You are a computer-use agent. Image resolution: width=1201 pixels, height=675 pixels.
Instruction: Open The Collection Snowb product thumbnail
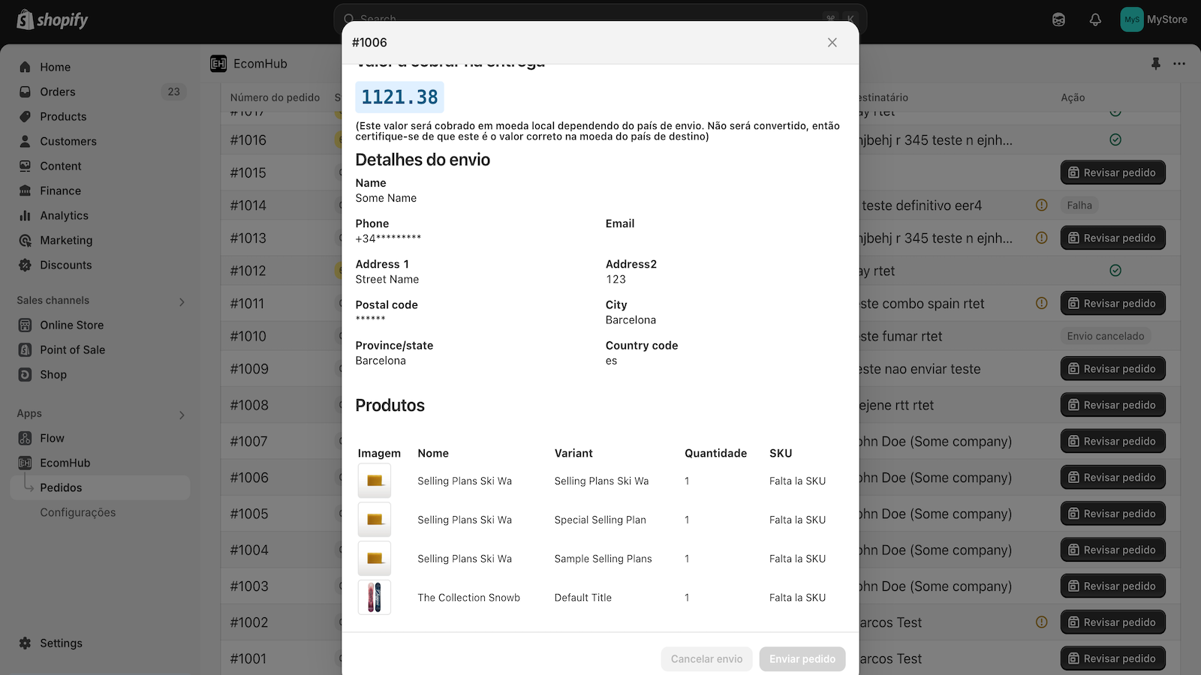pyautogui.click(x=375, y=598)
